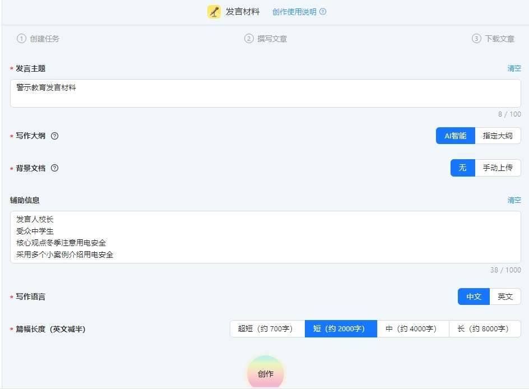This screenshot has height=389, width=529.
Task: Click the 38 / 1000 character counter
Action: [x=505, y=270]
